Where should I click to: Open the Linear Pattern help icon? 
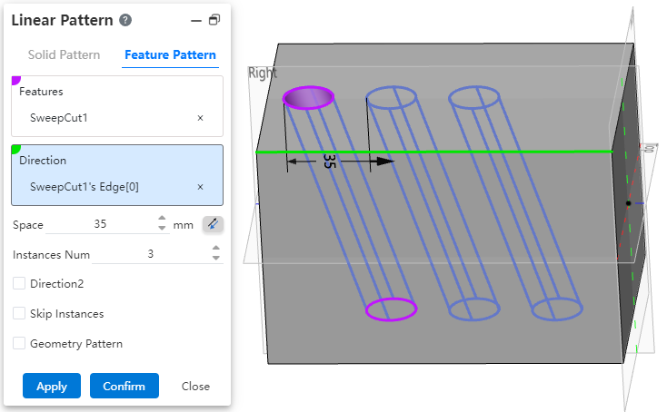pos(125,20)
